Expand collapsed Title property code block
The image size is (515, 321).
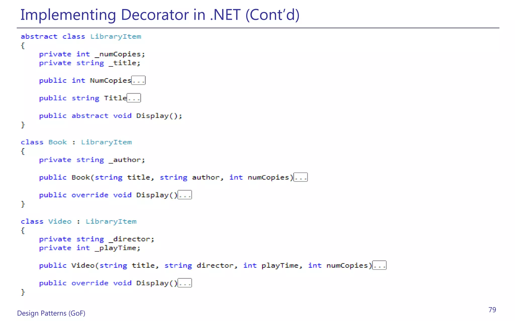134,98
